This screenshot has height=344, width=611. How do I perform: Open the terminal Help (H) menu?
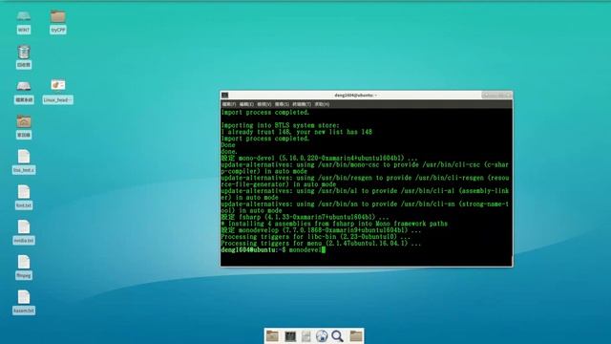point(322,104)
